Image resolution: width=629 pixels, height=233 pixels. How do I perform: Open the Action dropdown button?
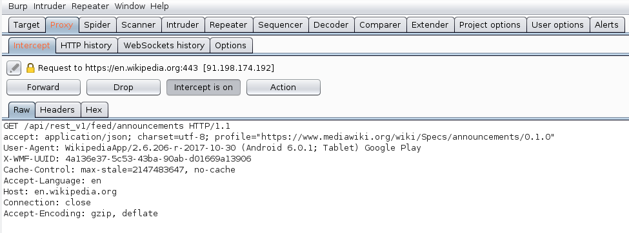[x=283, y=88]
